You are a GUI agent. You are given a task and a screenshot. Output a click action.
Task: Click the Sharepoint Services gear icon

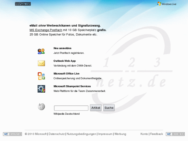coord(41,89)
